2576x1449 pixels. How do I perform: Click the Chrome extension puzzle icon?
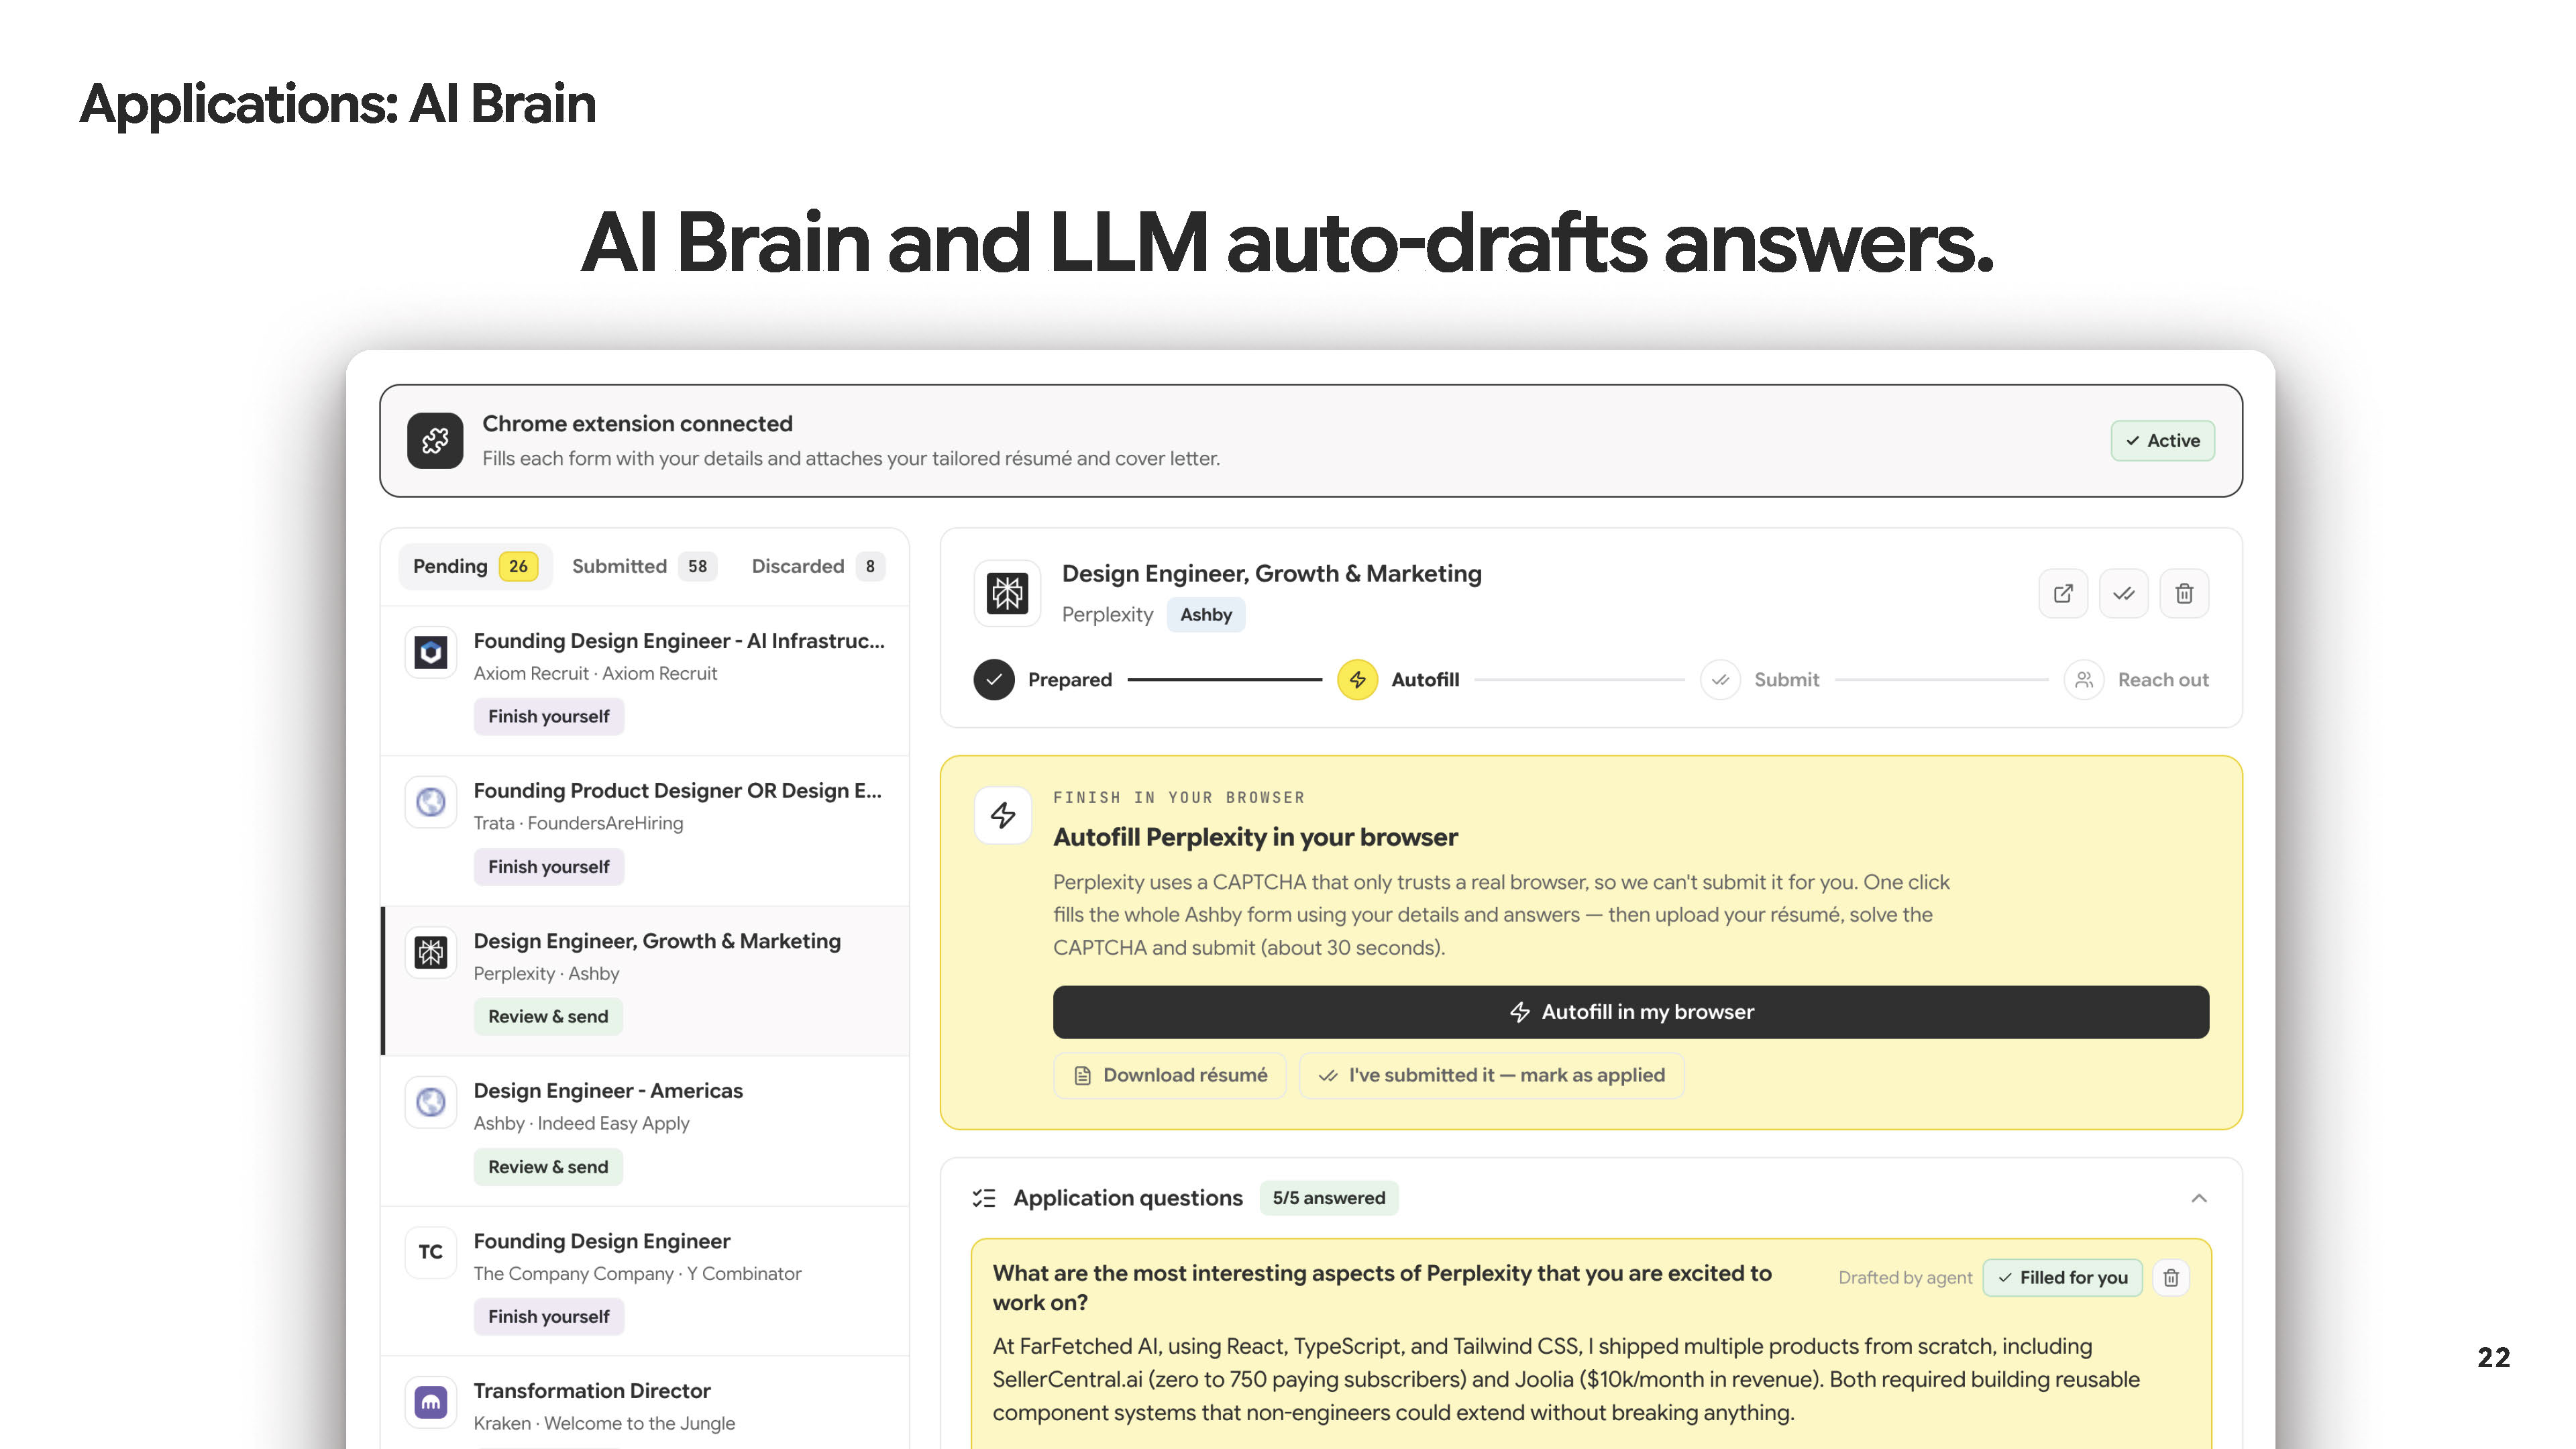435,440
